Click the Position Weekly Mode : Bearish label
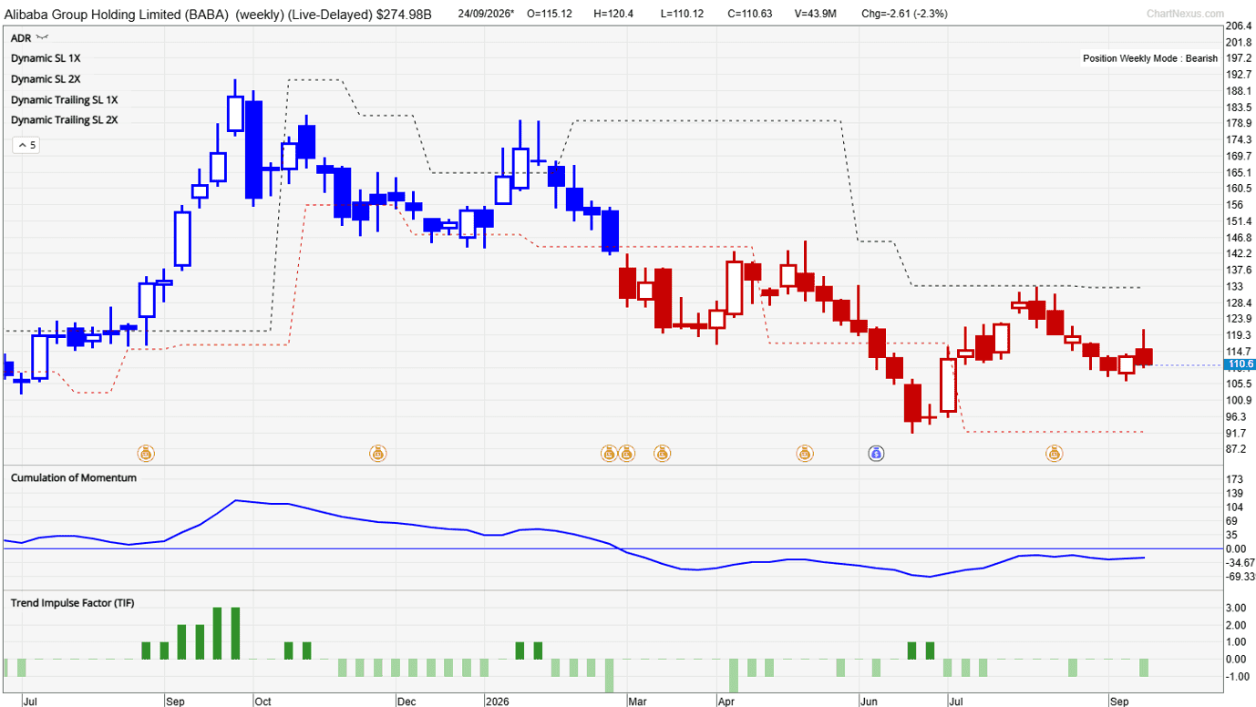Viewport: 1256px width, 707px height. 1150,58
